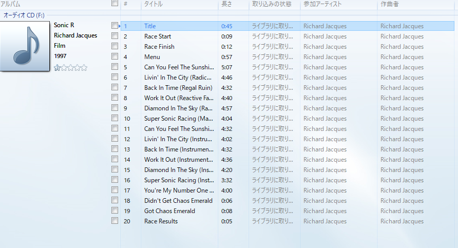Check the box for track 19 Got Chaos Emerald
Image resolution: width=458 pixels, height=248 pixels.
pos(115,211)
